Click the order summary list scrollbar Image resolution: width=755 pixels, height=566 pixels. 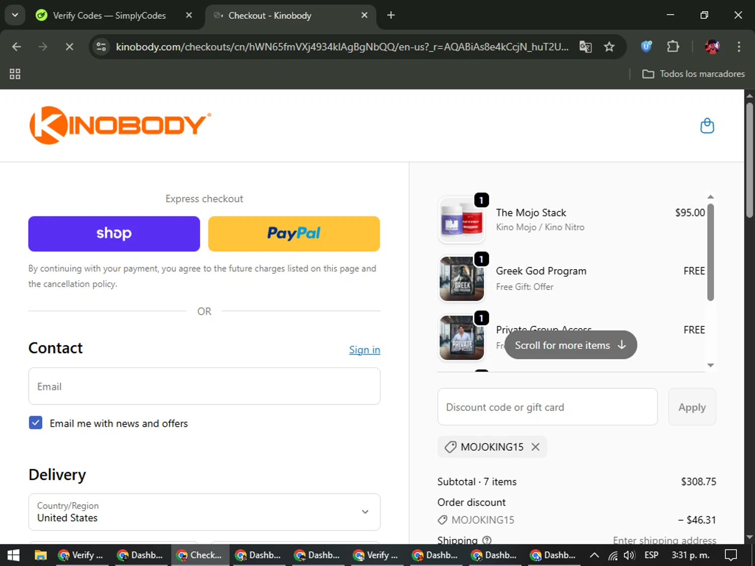click(x=711, y=252)
